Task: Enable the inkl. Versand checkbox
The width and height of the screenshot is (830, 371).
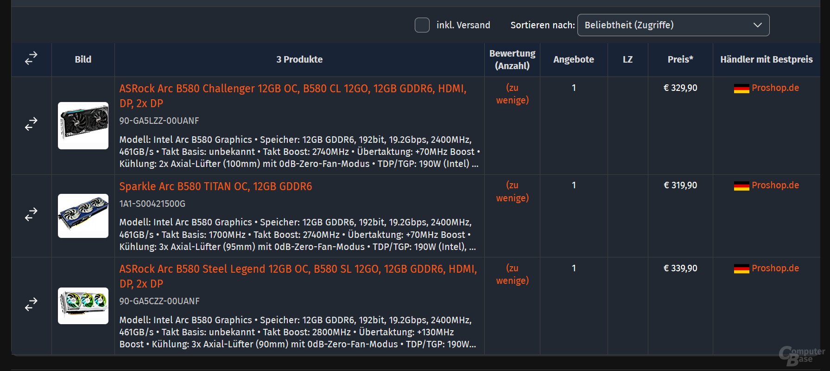Action: click(x=422, y=25)
